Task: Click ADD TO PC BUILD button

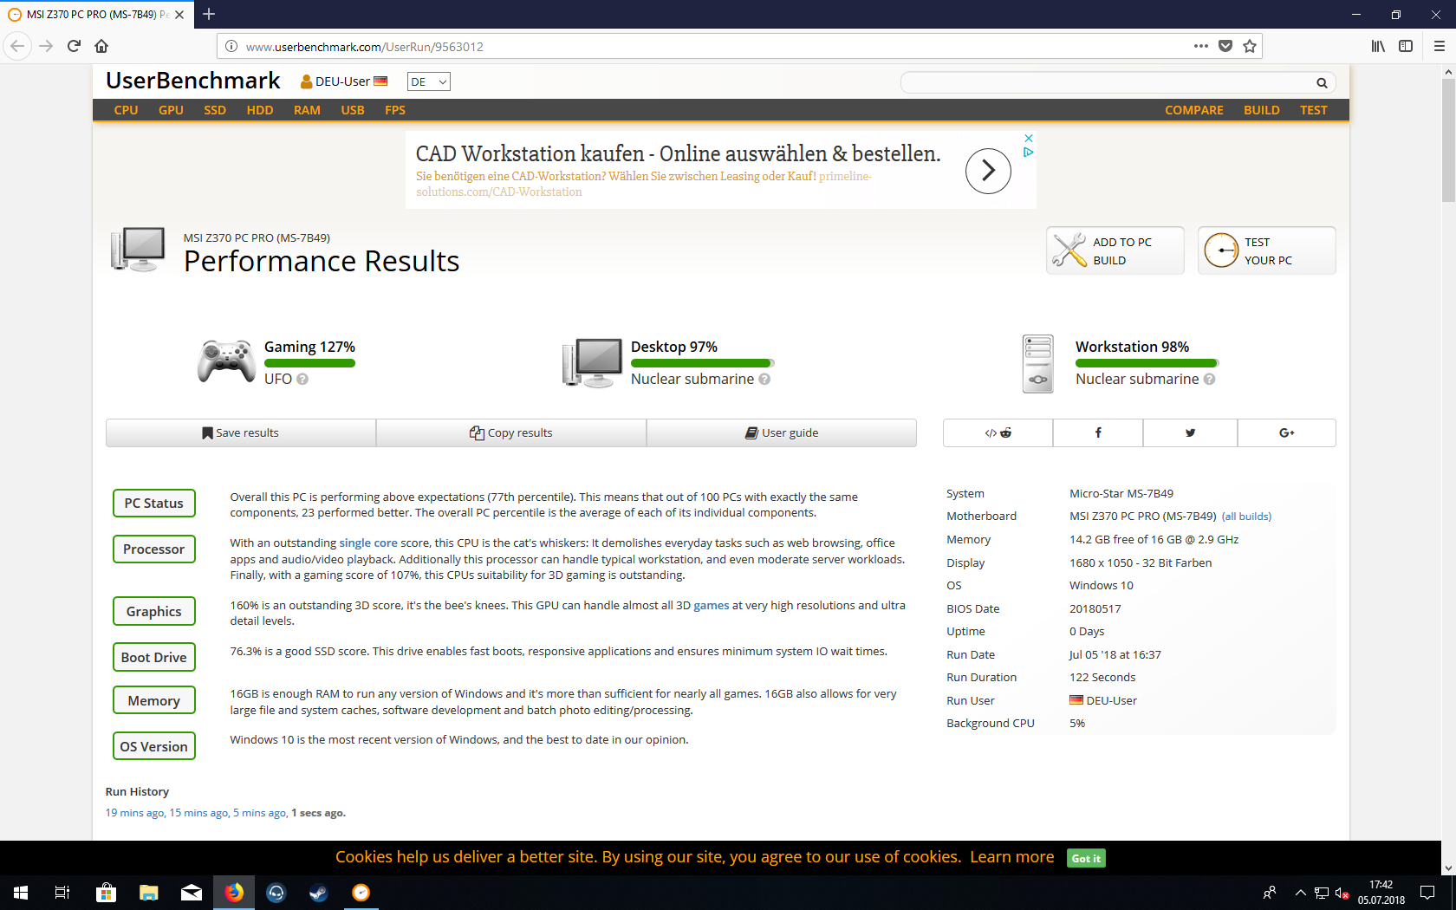Action: [x=1115, y=250]
